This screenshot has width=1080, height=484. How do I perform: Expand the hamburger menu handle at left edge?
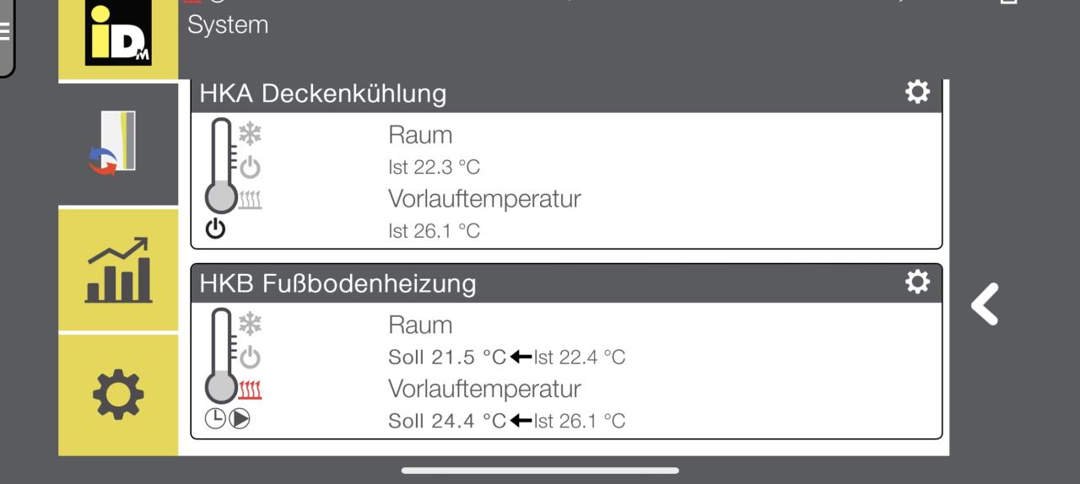tap(7, 34)
